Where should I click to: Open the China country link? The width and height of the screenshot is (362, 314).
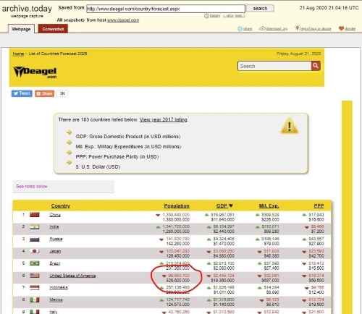click(55, 215)
